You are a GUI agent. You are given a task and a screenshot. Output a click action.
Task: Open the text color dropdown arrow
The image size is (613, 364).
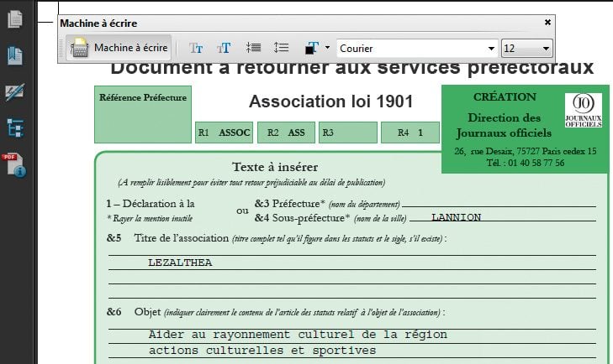coord(328,48)
